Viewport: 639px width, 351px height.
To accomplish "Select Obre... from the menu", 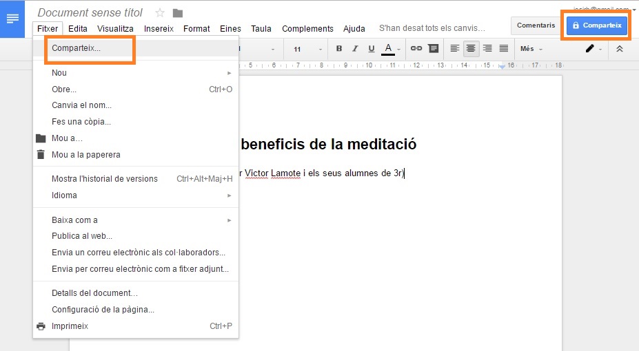I will point(136,89).
